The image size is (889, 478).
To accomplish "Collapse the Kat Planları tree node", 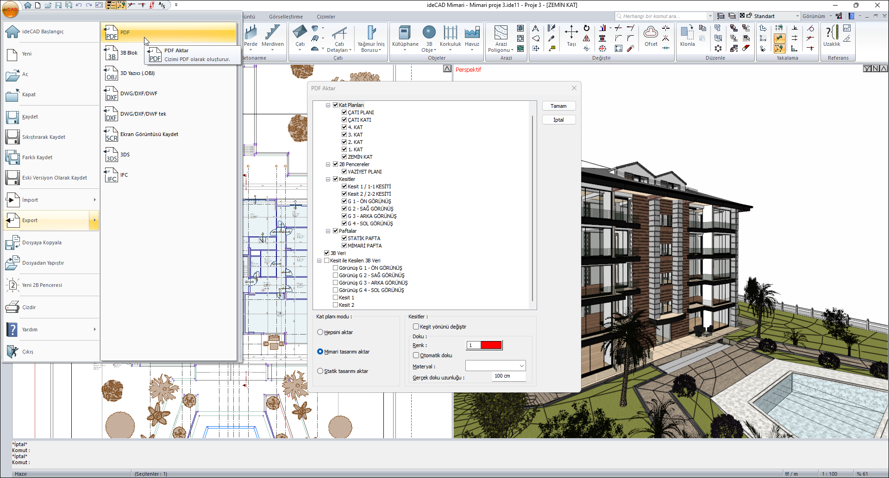I will (x=328, y=105).
